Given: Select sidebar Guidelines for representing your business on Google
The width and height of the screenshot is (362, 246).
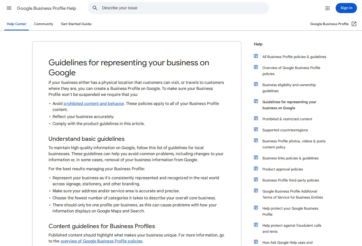Looking at the screenshot, I should click(x=289, y=105).
